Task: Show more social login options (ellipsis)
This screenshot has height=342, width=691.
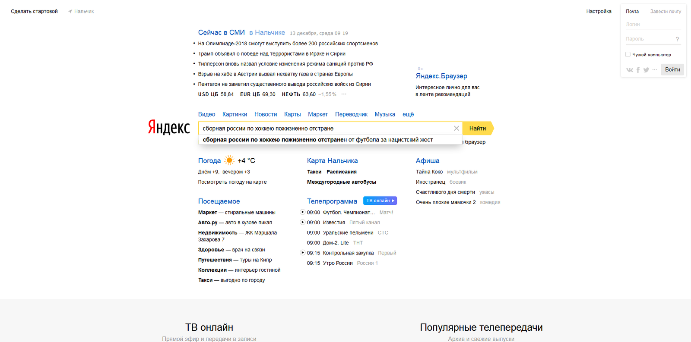Action: click(655, 69)
